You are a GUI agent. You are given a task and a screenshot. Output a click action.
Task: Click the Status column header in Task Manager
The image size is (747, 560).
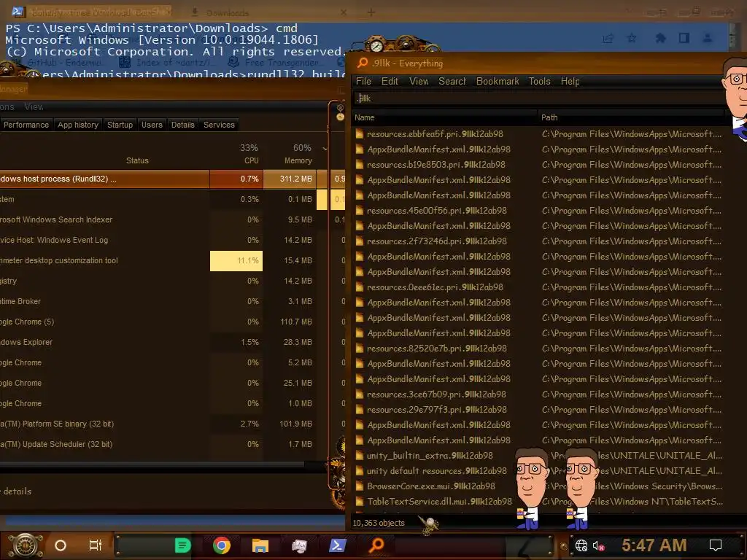(x=137, y=160)
